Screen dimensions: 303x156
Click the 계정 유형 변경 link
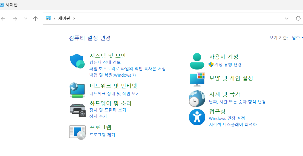coord(228,65)
